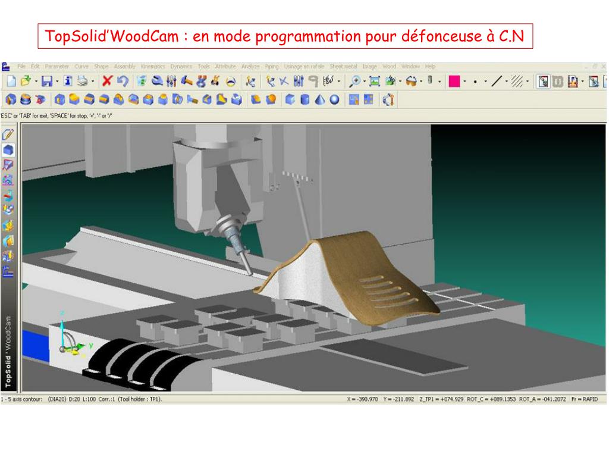Open the Analyze menu
Screen dimensions: 609x457
click(250, 67)
